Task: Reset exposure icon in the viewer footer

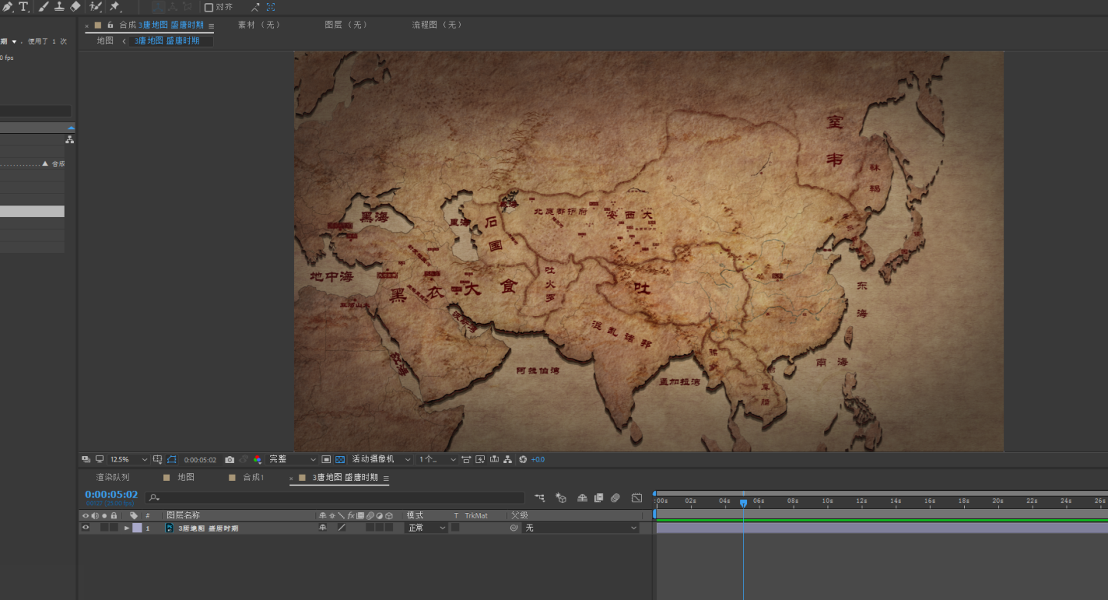Action: [x=522, y=459]
